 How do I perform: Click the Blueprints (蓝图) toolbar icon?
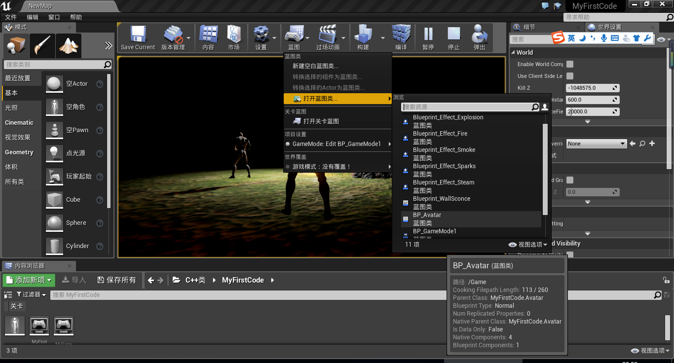coord(294,35)
